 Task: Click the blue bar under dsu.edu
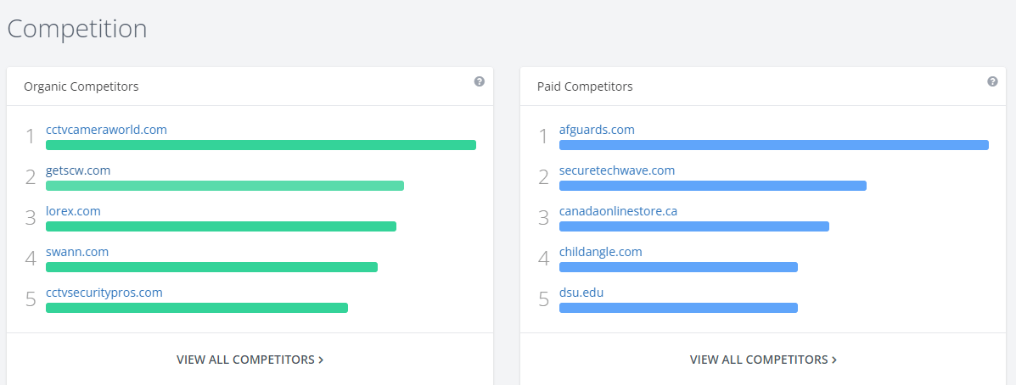pos(678,308)
